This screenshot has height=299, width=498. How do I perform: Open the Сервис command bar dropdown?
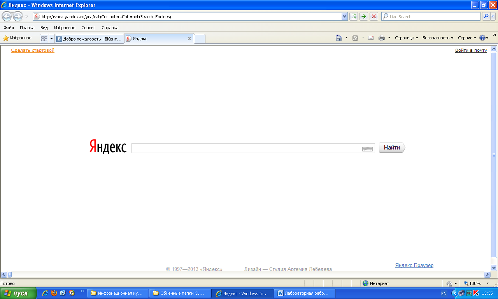tap(467, 38)
